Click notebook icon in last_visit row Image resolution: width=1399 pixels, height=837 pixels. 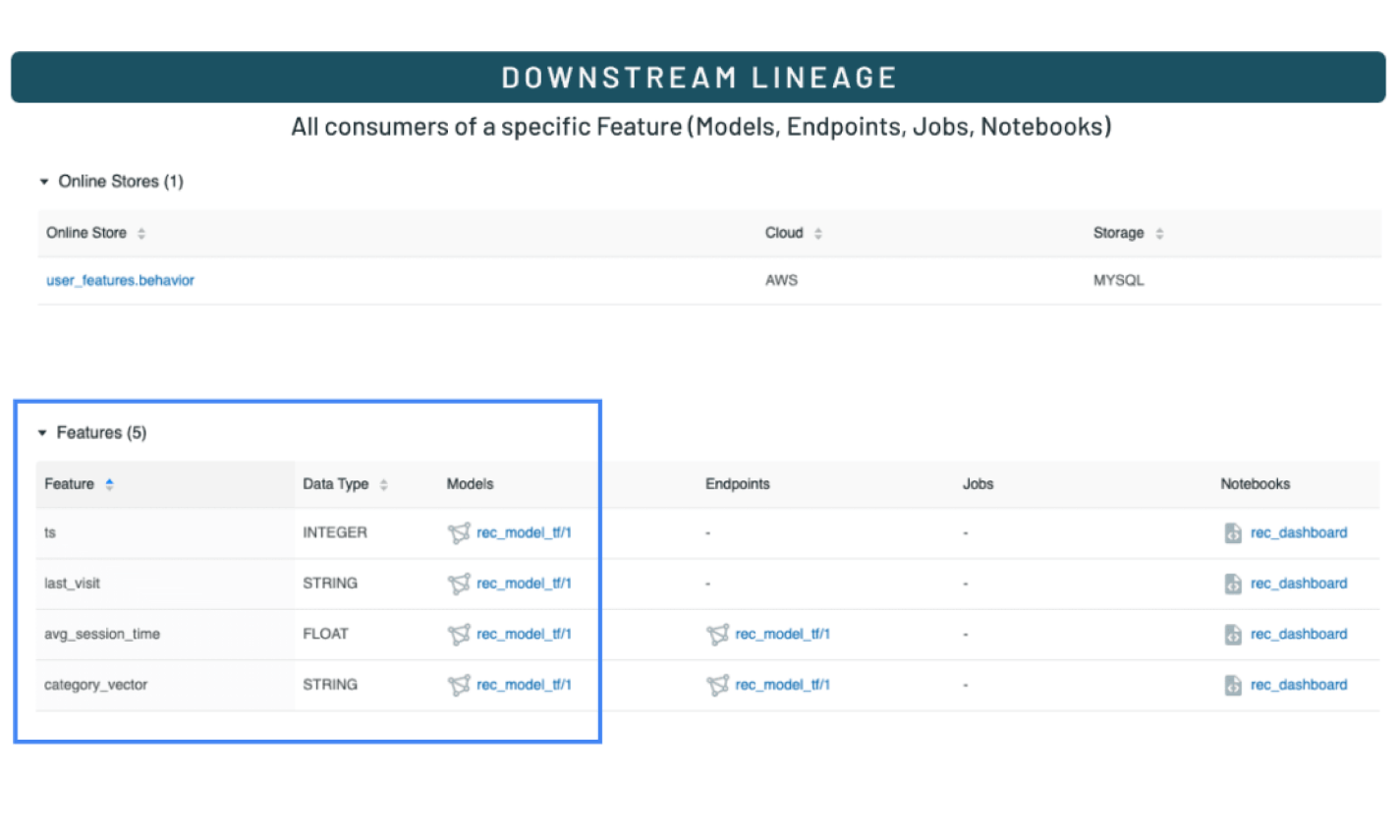click(x=1233, y=584)
